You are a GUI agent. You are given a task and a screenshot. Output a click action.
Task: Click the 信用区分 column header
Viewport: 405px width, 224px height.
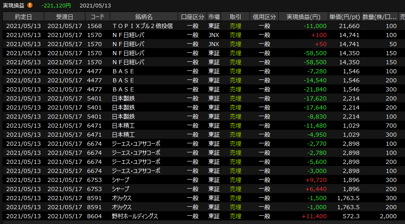pos(264,17)
